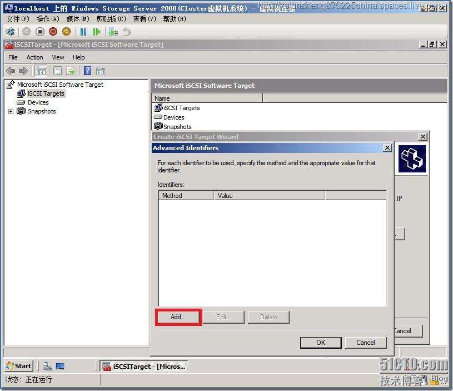Screen dimensions: 453x391
Task: Go forward with the MMC right arrow
Action: 23,71
